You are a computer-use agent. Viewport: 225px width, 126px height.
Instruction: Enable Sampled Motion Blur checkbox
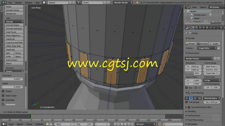pyautogui.click(x=189, y=107)
